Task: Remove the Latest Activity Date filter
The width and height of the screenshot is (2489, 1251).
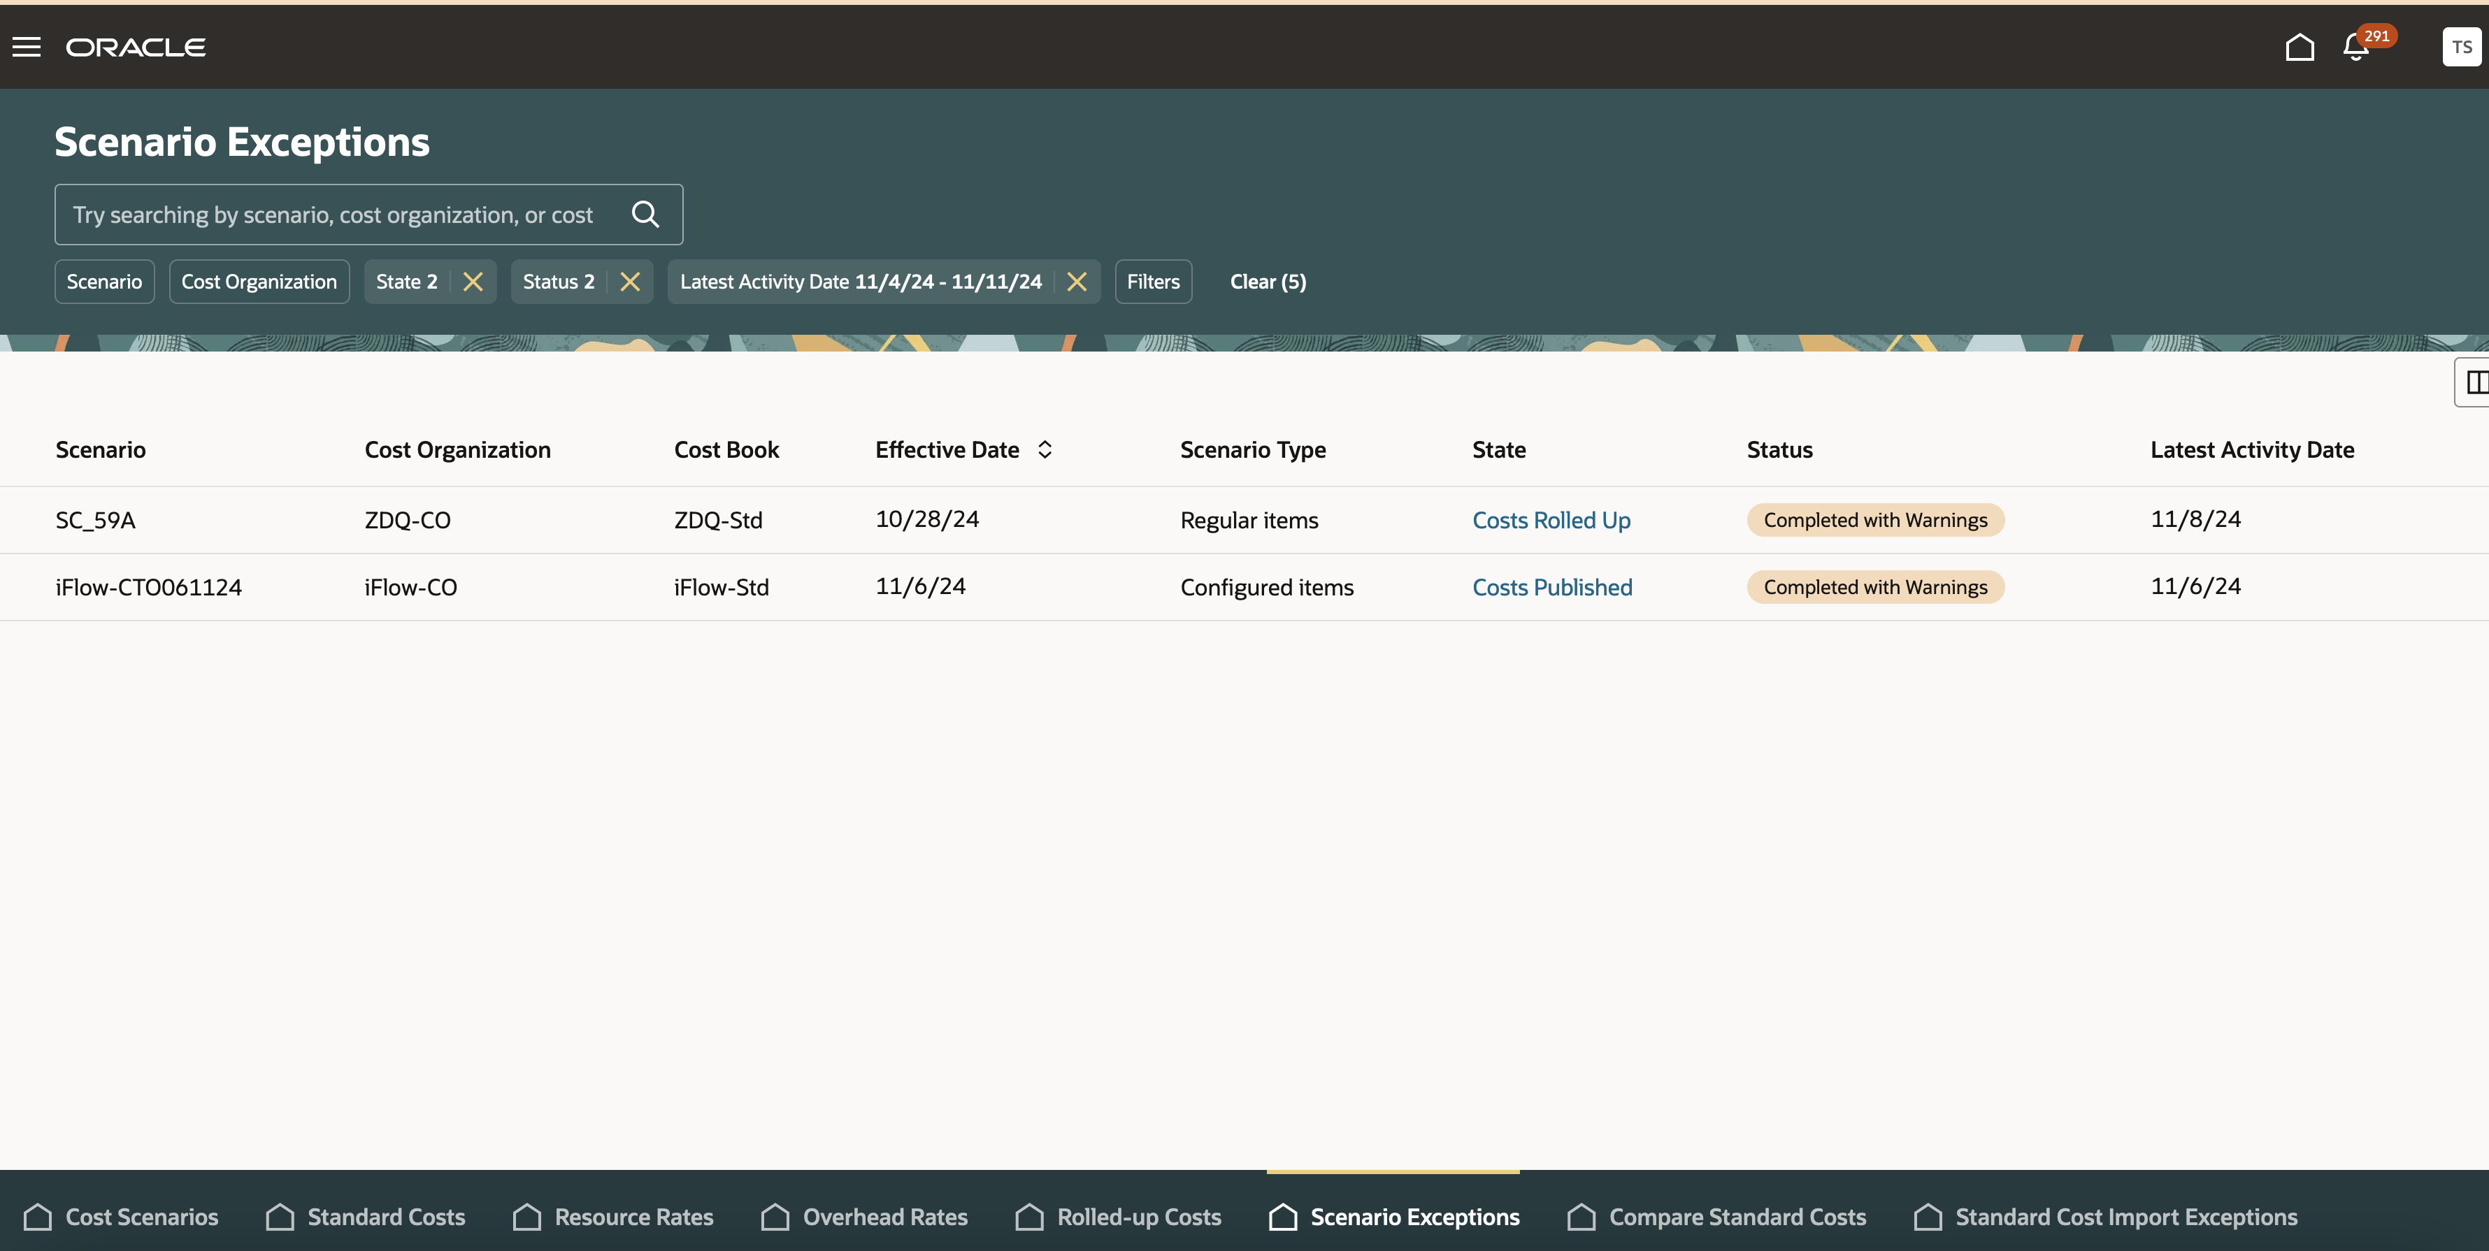Action: tap(1077, 282)
